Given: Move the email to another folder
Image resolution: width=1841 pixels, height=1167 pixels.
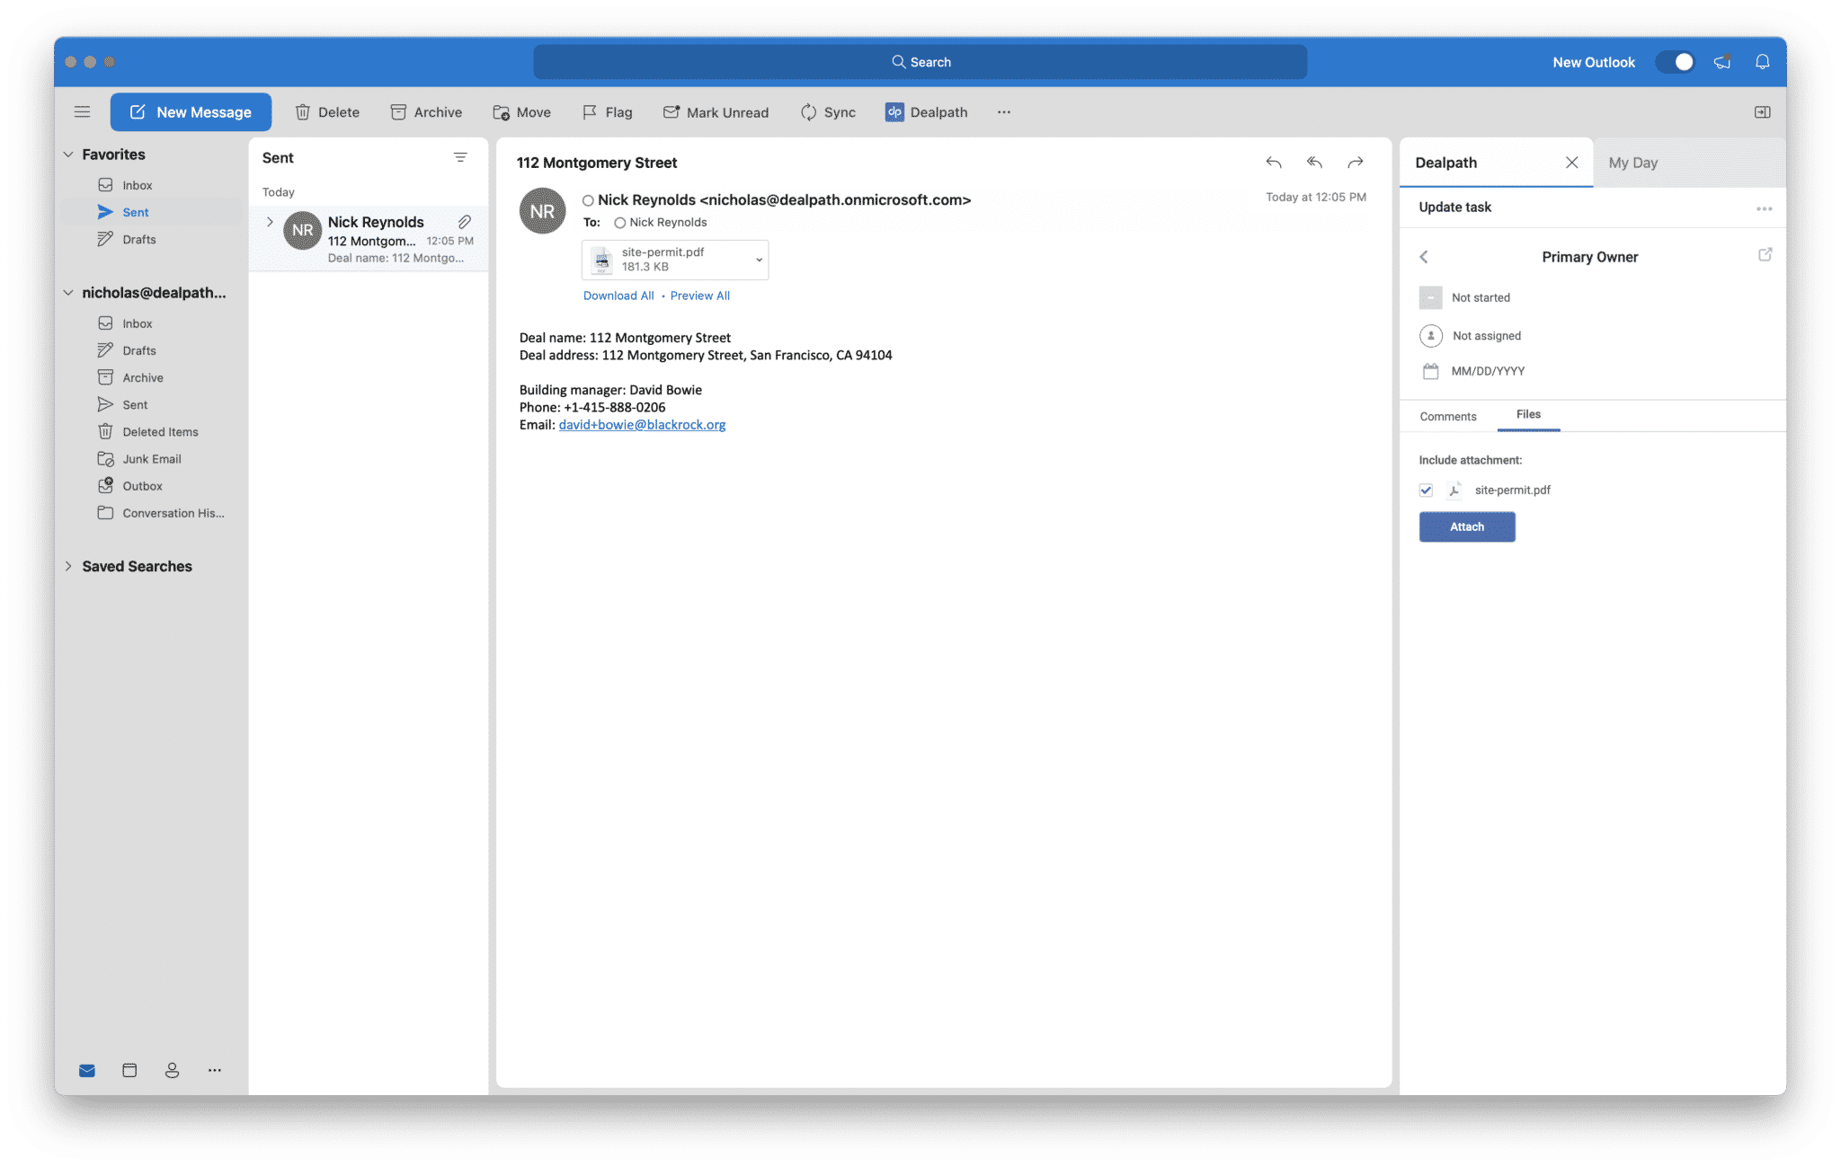Looking at the screenshot, I should point(521,111).
